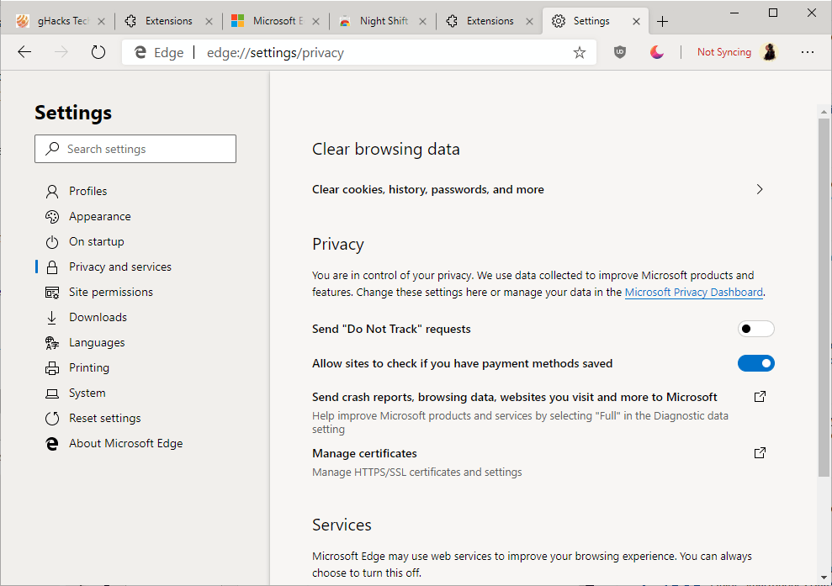Click the address bar URL edge://settings/privacy
Screen dimensions: 832x586
click(x=275, y=52)
